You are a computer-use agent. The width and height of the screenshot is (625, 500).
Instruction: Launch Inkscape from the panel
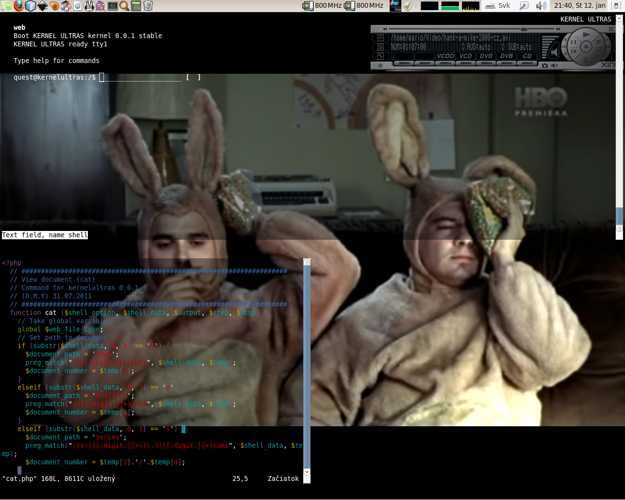(x=42, y=6)
